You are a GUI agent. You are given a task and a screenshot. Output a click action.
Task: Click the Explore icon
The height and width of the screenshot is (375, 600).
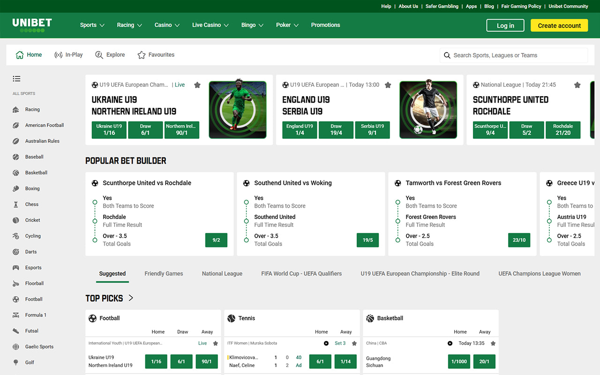click(99, 55)
